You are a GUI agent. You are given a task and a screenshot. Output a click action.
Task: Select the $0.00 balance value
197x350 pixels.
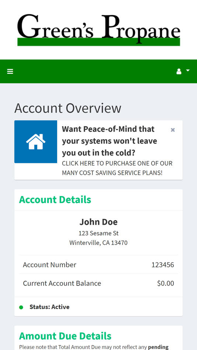click(166, 283)
